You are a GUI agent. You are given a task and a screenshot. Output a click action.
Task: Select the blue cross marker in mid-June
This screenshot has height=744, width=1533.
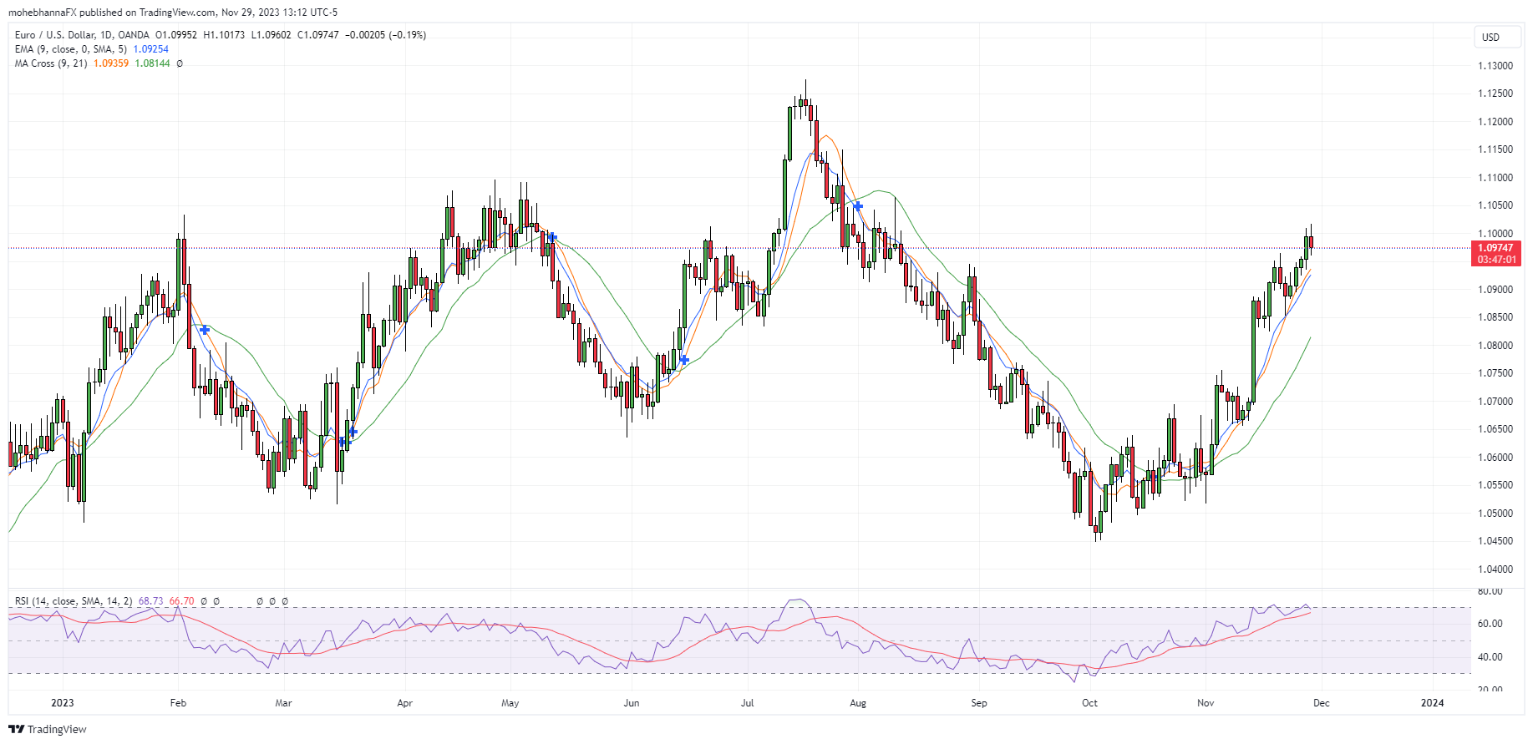(684, 360)
